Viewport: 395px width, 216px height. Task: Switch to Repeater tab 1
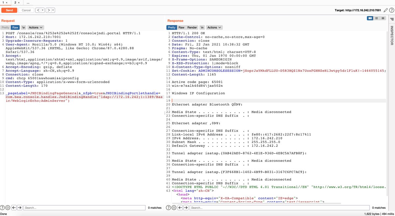3,2
